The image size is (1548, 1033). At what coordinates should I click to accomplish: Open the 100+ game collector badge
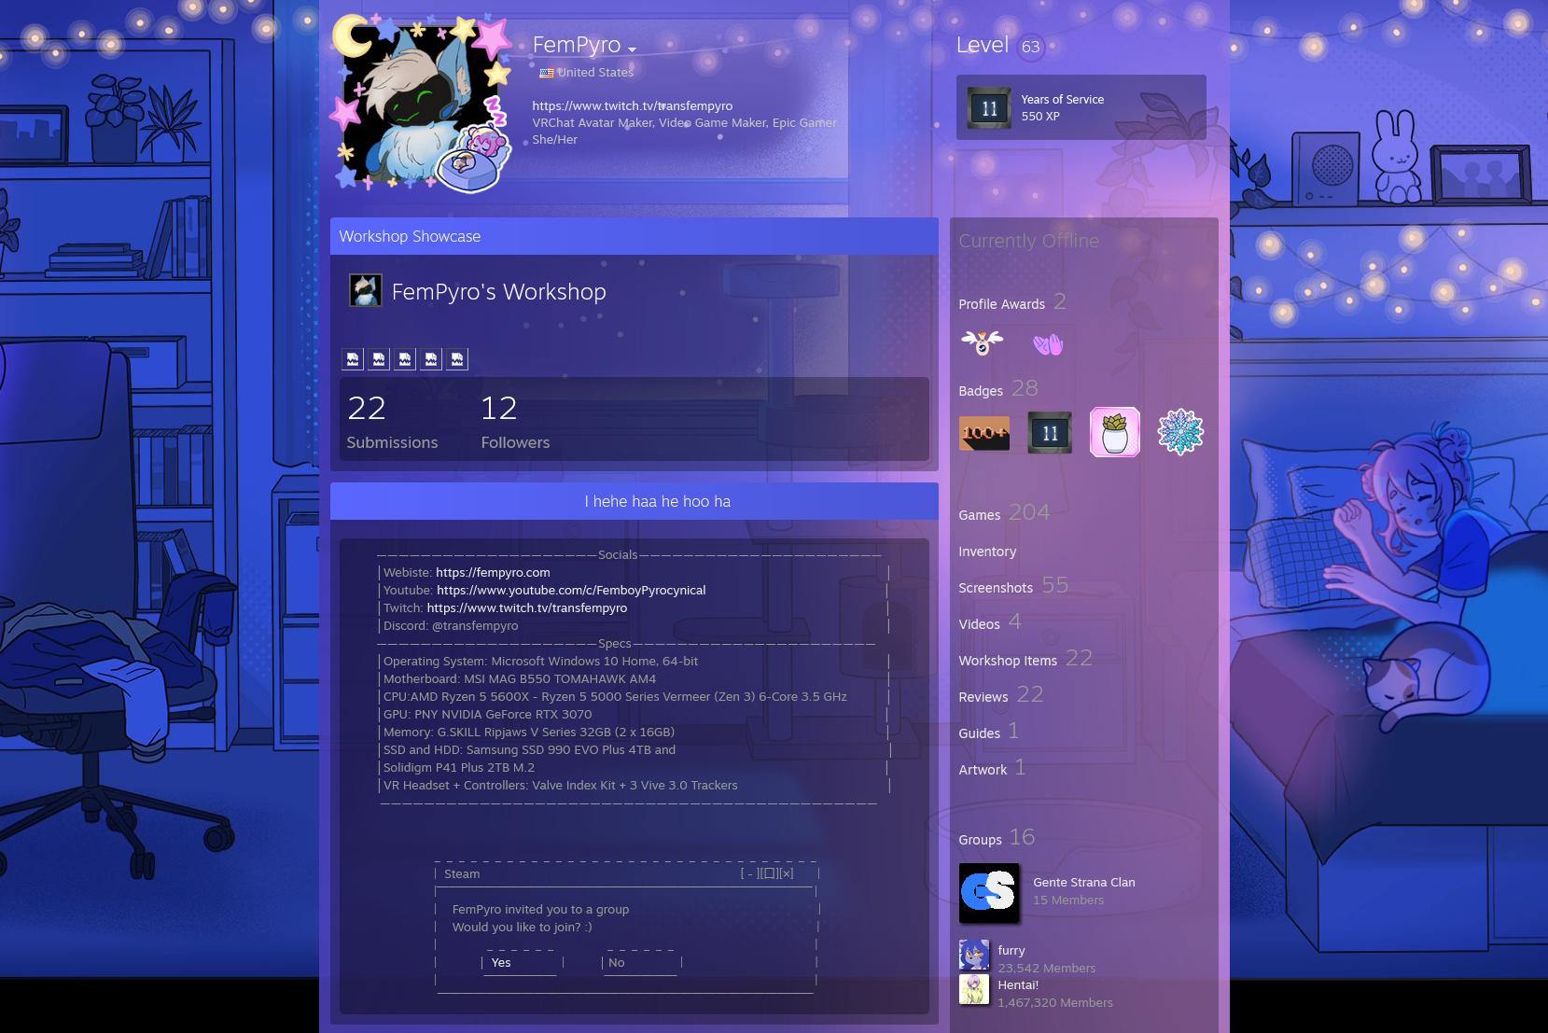(x=984, y=433)
